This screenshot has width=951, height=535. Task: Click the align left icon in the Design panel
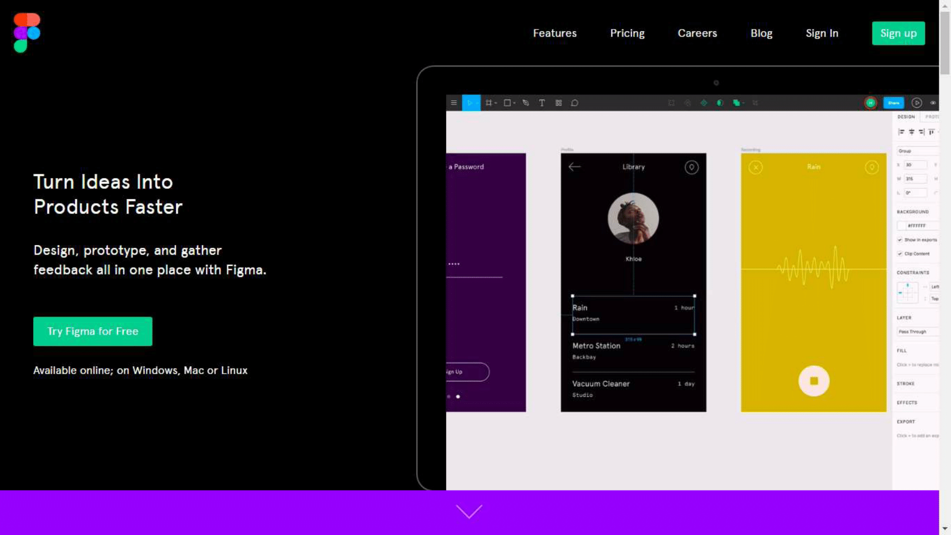tap(901, 132)
